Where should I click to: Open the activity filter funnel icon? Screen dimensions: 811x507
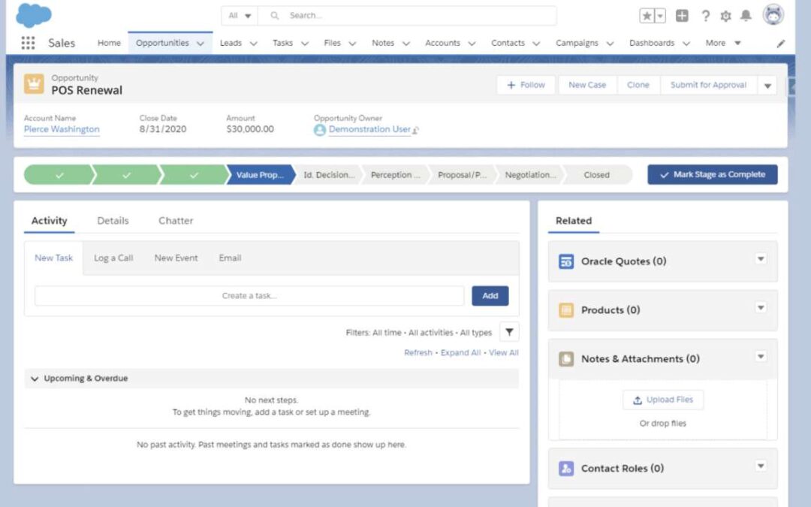click(x=509, y=332)
